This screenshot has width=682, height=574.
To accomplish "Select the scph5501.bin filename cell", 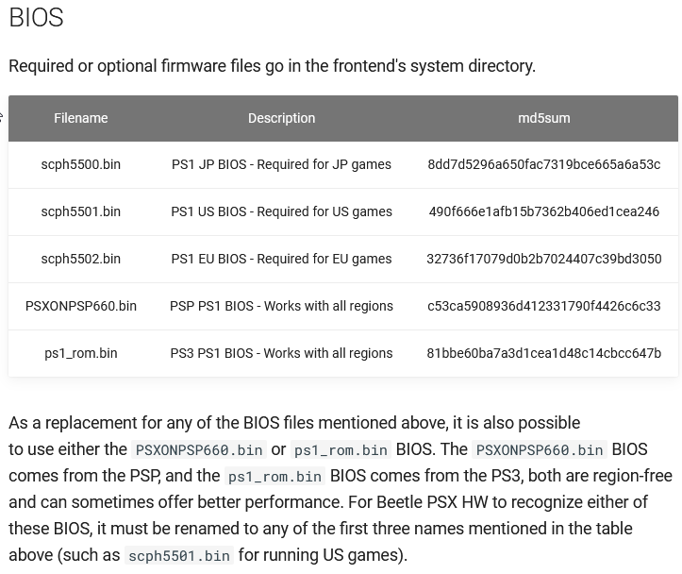I will [x=81, y=211].
